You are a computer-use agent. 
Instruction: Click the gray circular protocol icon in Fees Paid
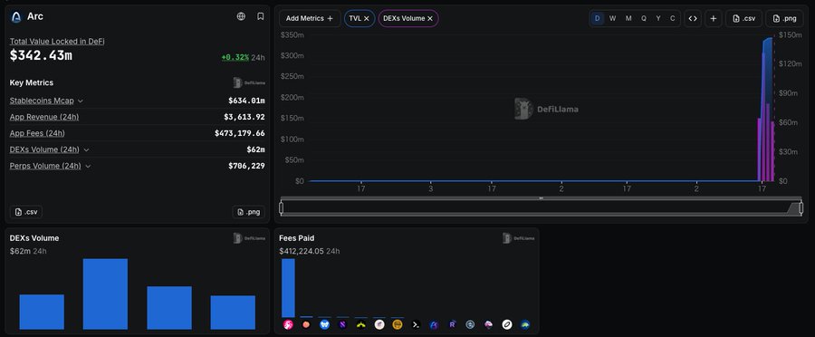470,324
